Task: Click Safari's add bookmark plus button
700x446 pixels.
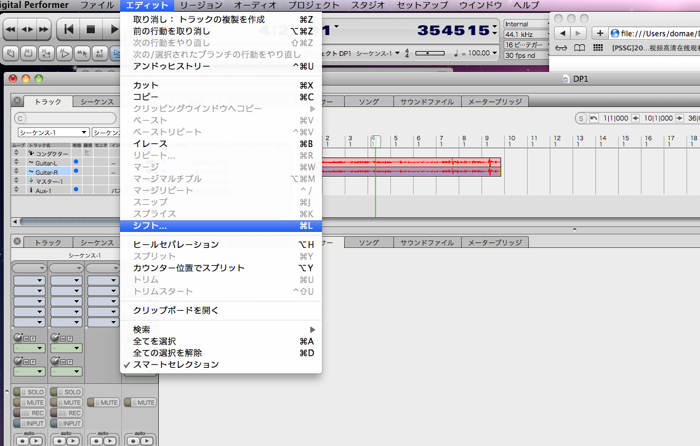Action: pyautogui.click(x=600, y=33)
